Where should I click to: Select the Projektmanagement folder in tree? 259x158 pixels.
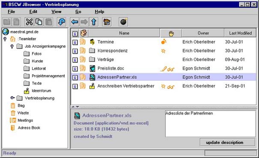tap(48, 76)
